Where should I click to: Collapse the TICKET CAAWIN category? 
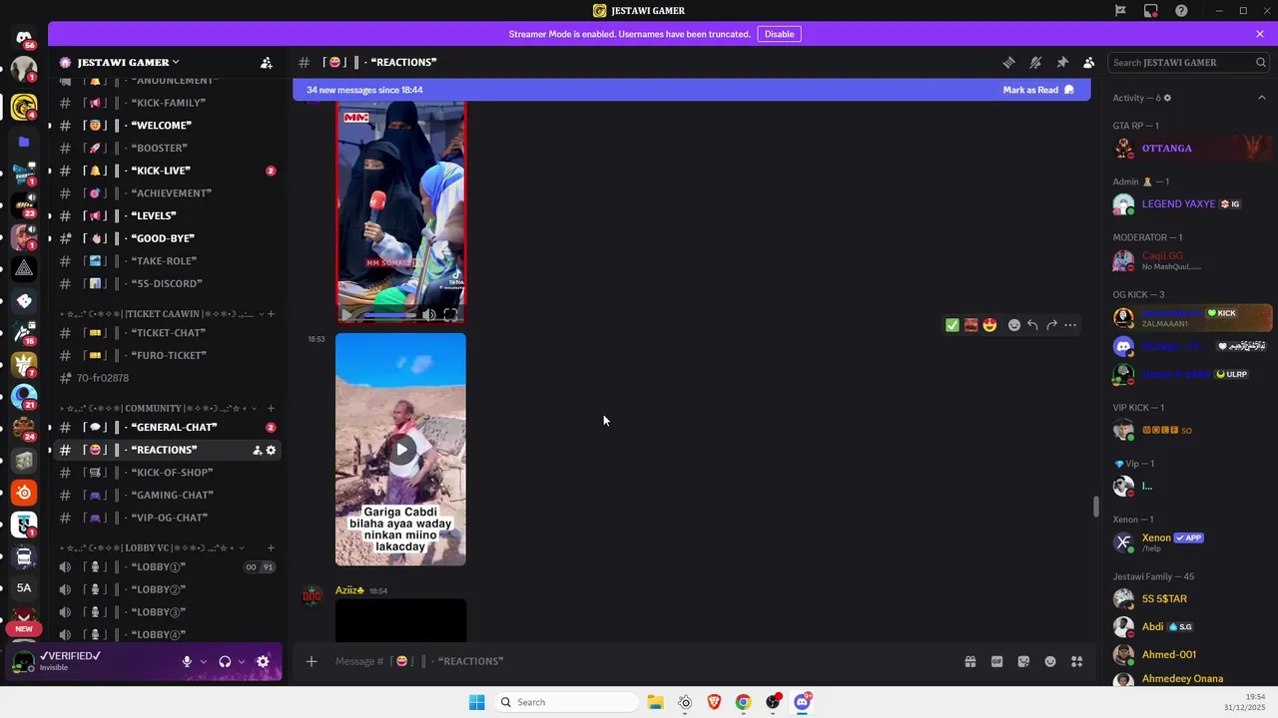pyautogui.click(x=160, y=314)
